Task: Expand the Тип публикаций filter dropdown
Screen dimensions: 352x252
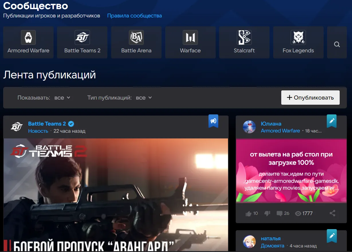Action: pyautogui.click(x=144, y=98)
